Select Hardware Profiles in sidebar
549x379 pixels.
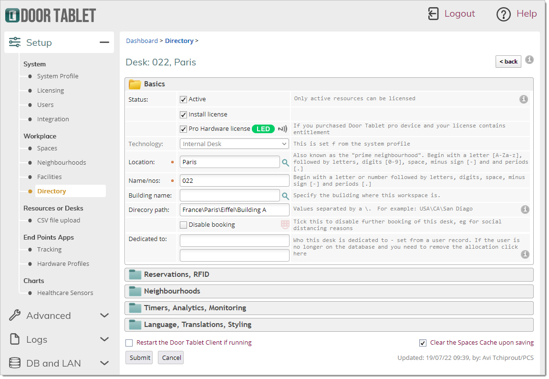63,263
